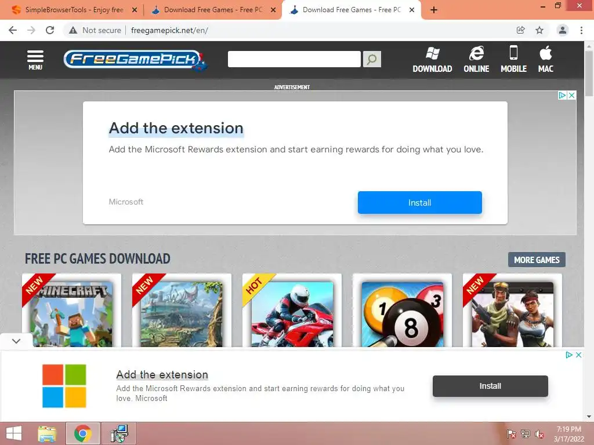The width and height of the screenshot is (594, 445).
Task: Click the address bar URL
Action: pos(169,30)
